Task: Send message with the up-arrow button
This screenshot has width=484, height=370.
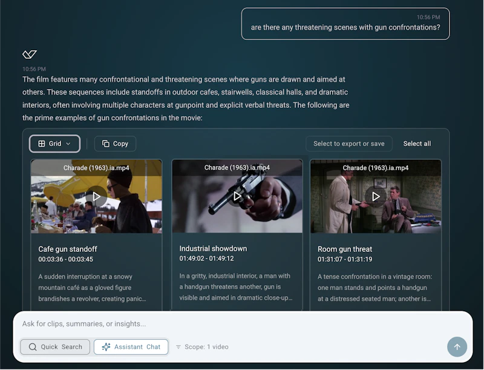Action: coord(457,346)
